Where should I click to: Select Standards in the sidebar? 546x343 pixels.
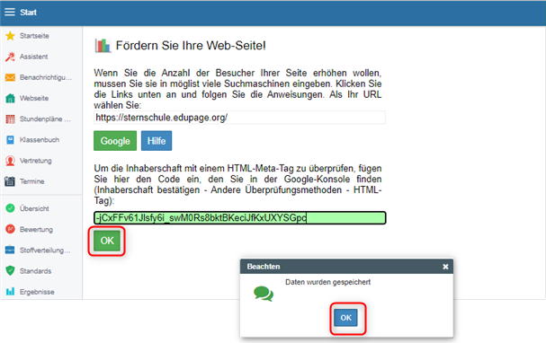(x=35, y=271)
